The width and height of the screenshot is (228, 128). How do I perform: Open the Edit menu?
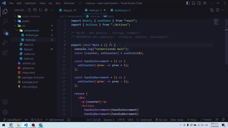point(19,3)
